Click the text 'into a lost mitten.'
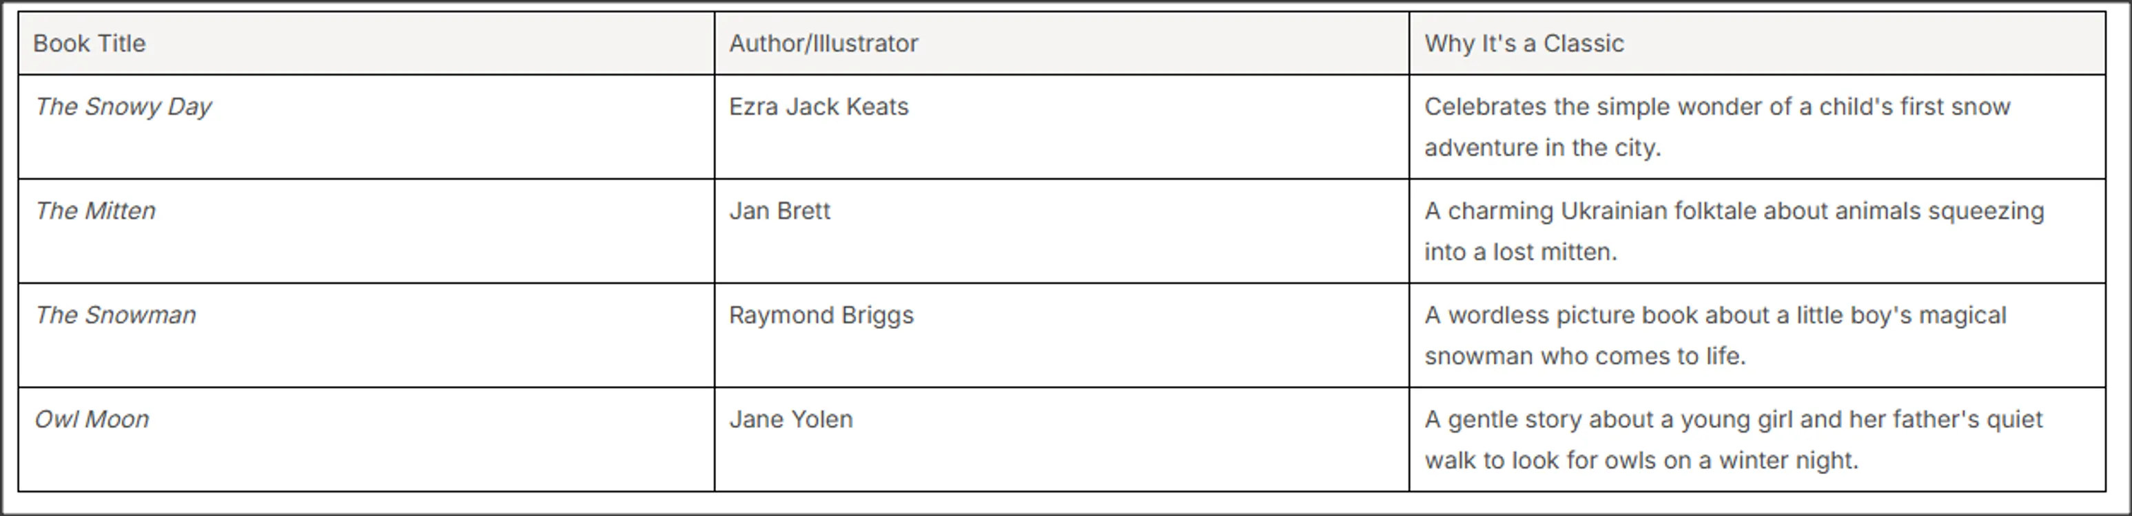Screen dimensions: 2132x516 [1520, 252]
